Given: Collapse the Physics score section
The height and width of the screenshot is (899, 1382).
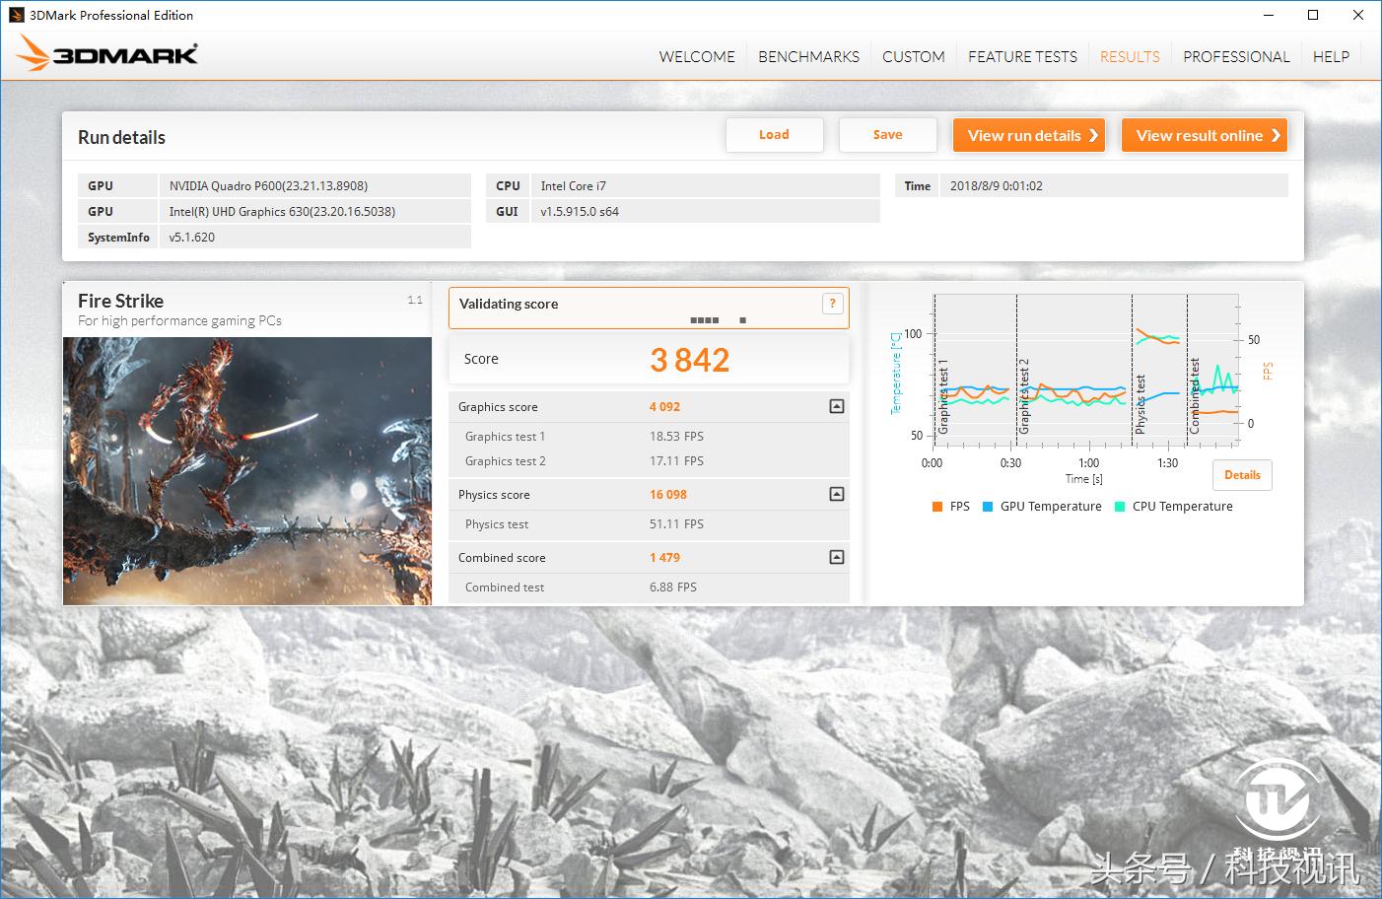Looking at the screenshot, I should (x=837, y=494).
